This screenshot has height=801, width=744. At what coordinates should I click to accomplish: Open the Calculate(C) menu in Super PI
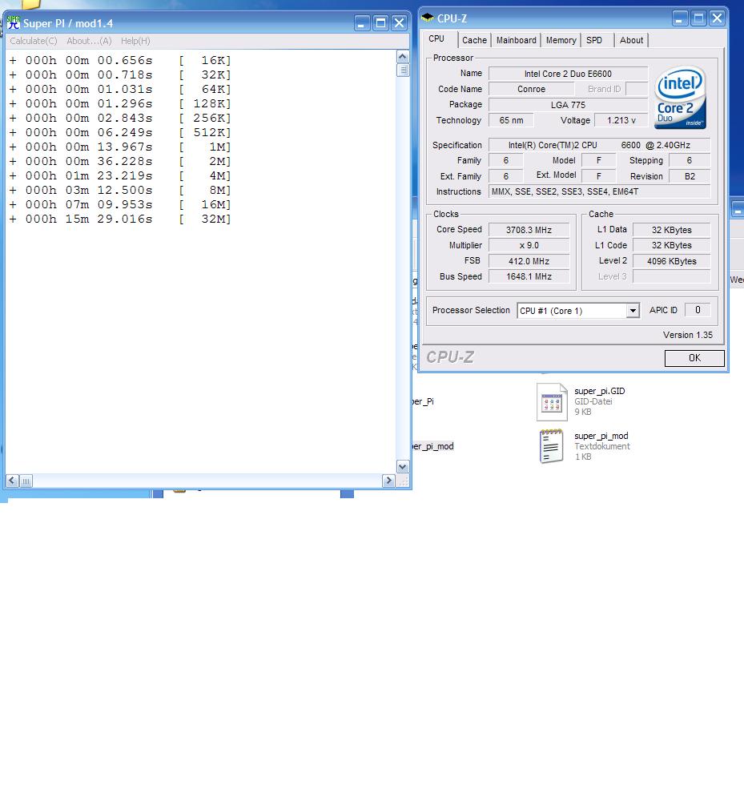pos(34,41)
